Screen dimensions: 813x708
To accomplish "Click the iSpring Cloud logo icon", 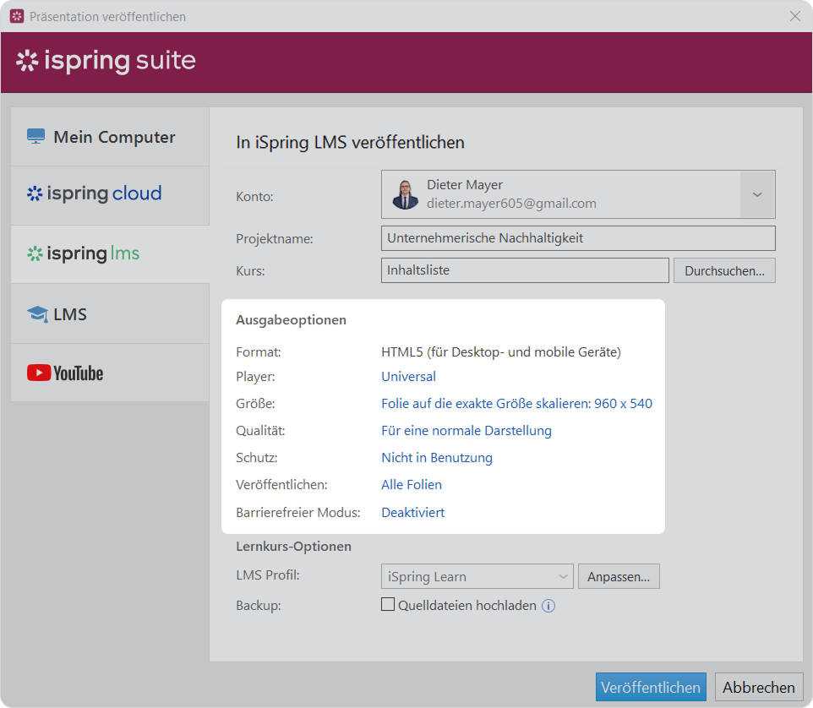I will [x=34, y=193].
